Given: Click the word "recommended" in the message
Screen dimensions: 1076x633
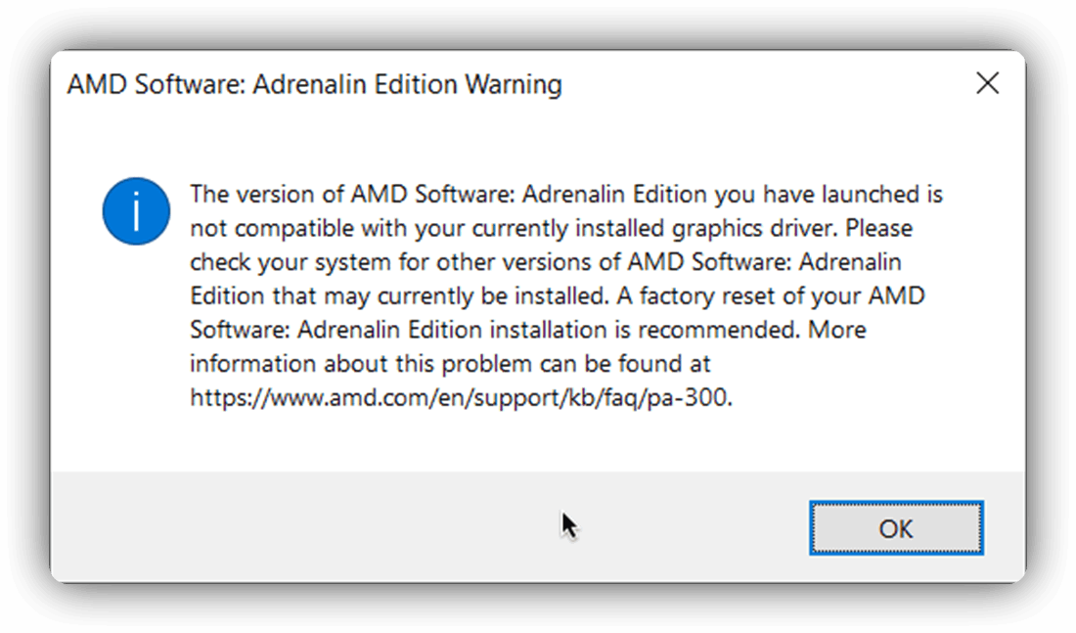Looking at the screenshot, I should (719, 330).
